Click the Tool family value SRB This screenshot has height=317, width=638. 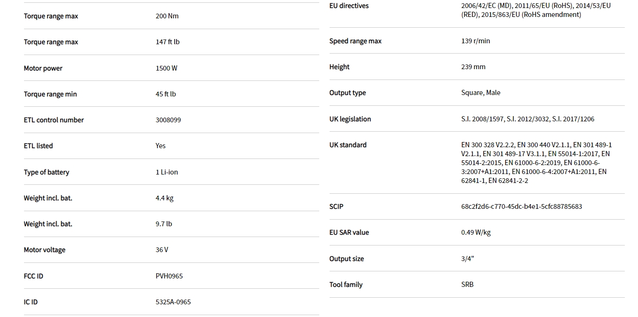[x=468, y=285]
